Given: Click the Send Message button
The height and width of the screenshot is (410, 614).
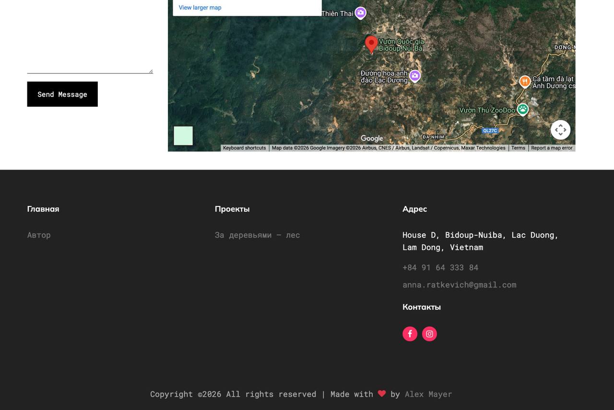Looking at the screenshot, I should coord(62,94).
